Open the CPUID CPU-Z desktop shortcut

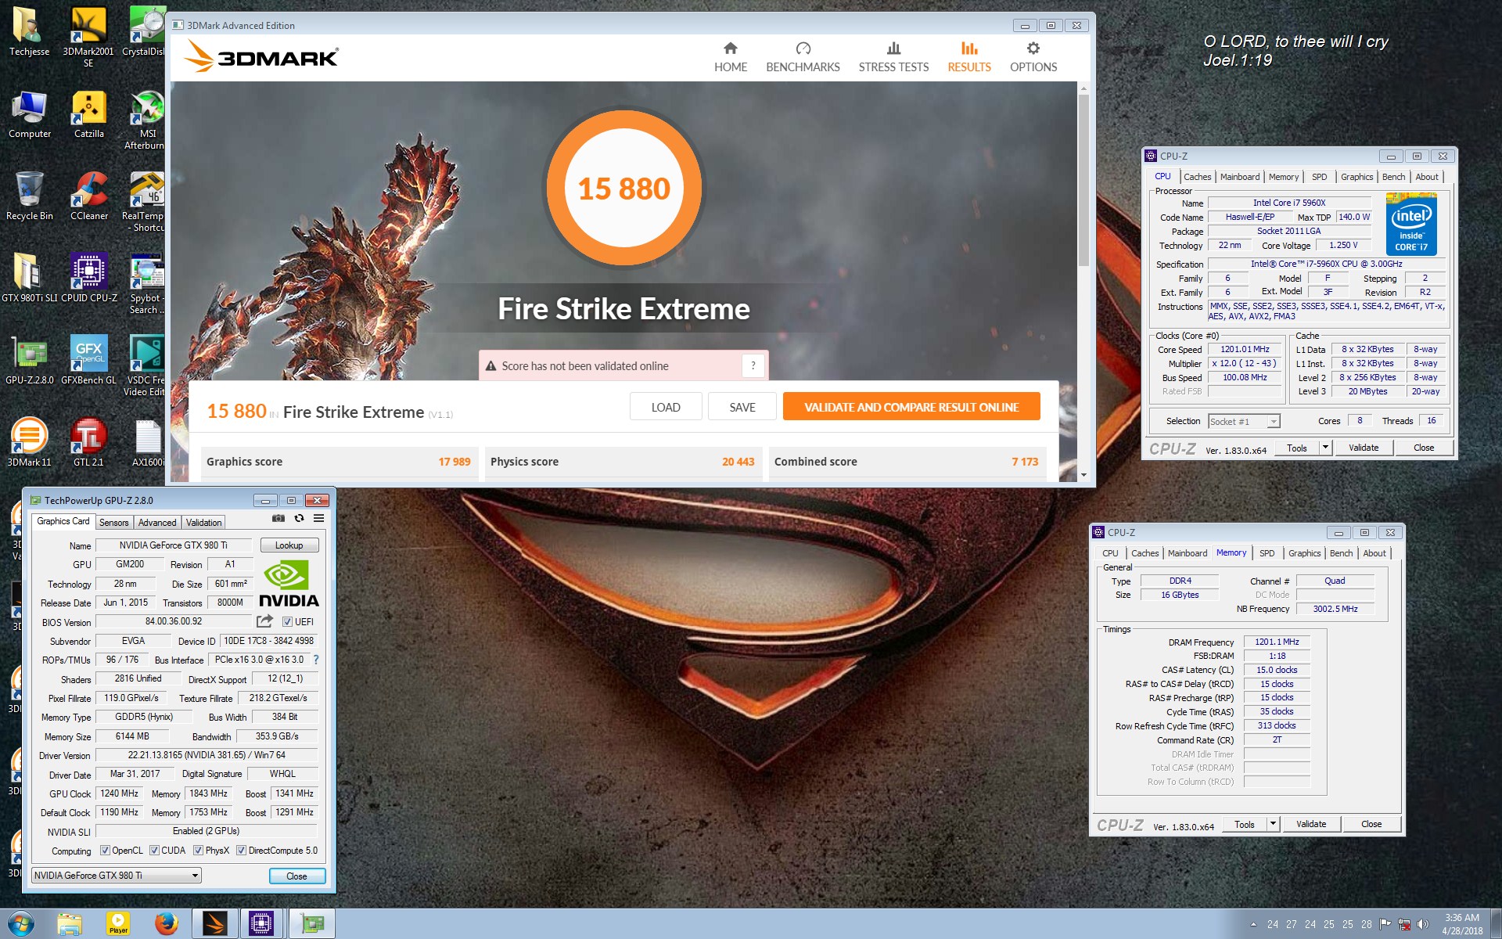point(88,279)
